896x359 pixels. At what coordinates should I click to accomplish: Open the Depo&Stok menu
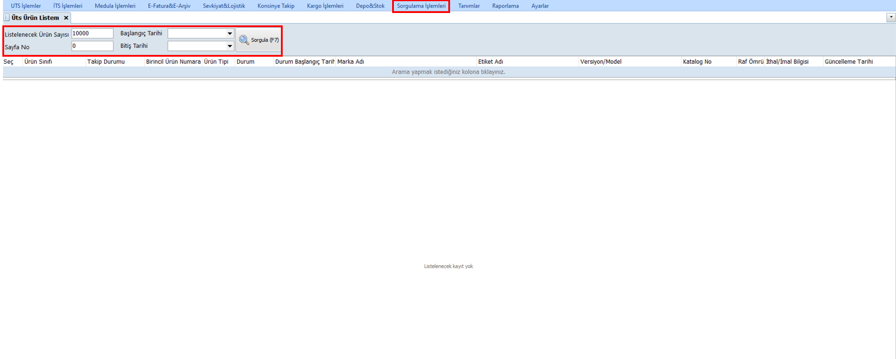coord(370,6)
